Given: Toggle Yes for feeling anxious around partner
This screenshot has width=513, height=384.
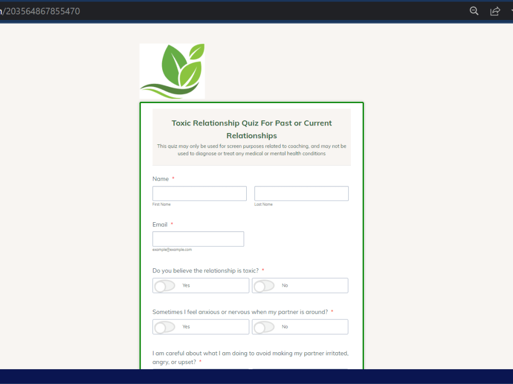Looking at the screenshot, I should point(200,327).
